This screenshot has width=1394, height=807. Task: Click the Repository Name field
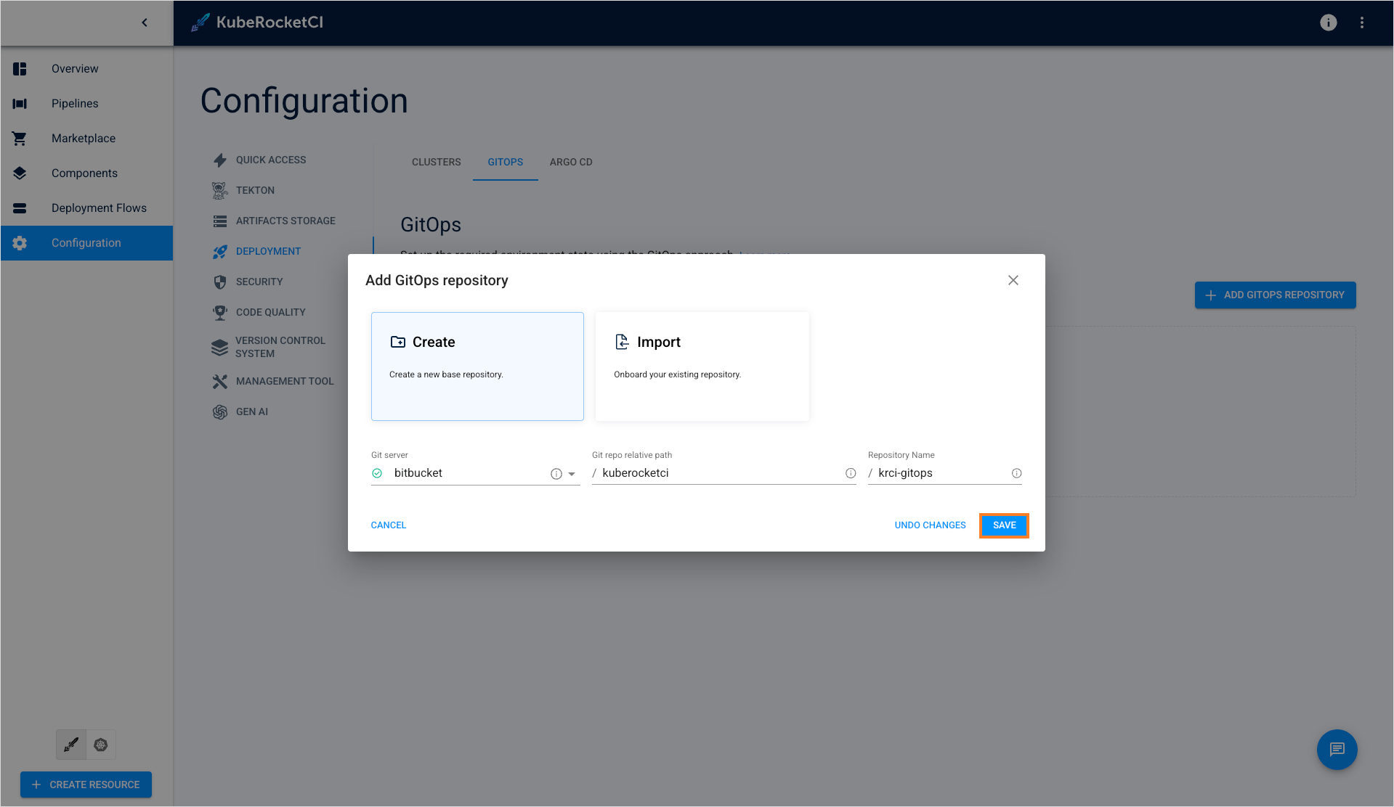pyautogui.click(x=944, y=473)
